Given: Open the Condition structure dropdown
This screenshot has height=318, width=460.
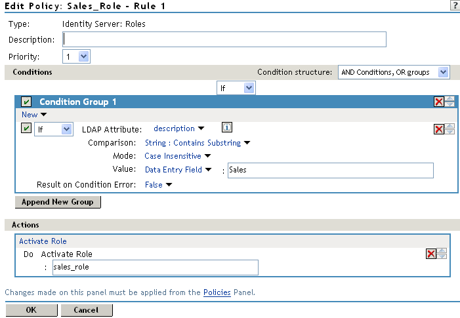Looking at the screenshot, I should click(x=393, y=72).
